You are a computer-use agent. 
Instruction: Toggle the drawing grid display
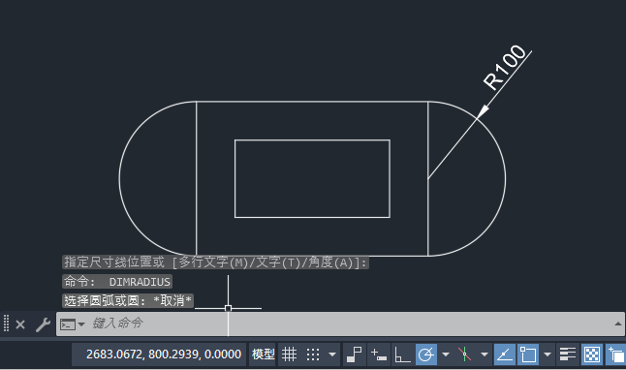tap(289, 355)
